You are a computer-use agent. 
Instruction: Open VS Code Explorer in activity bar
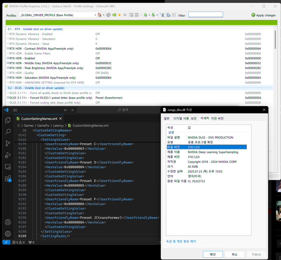tap(8, 120)
